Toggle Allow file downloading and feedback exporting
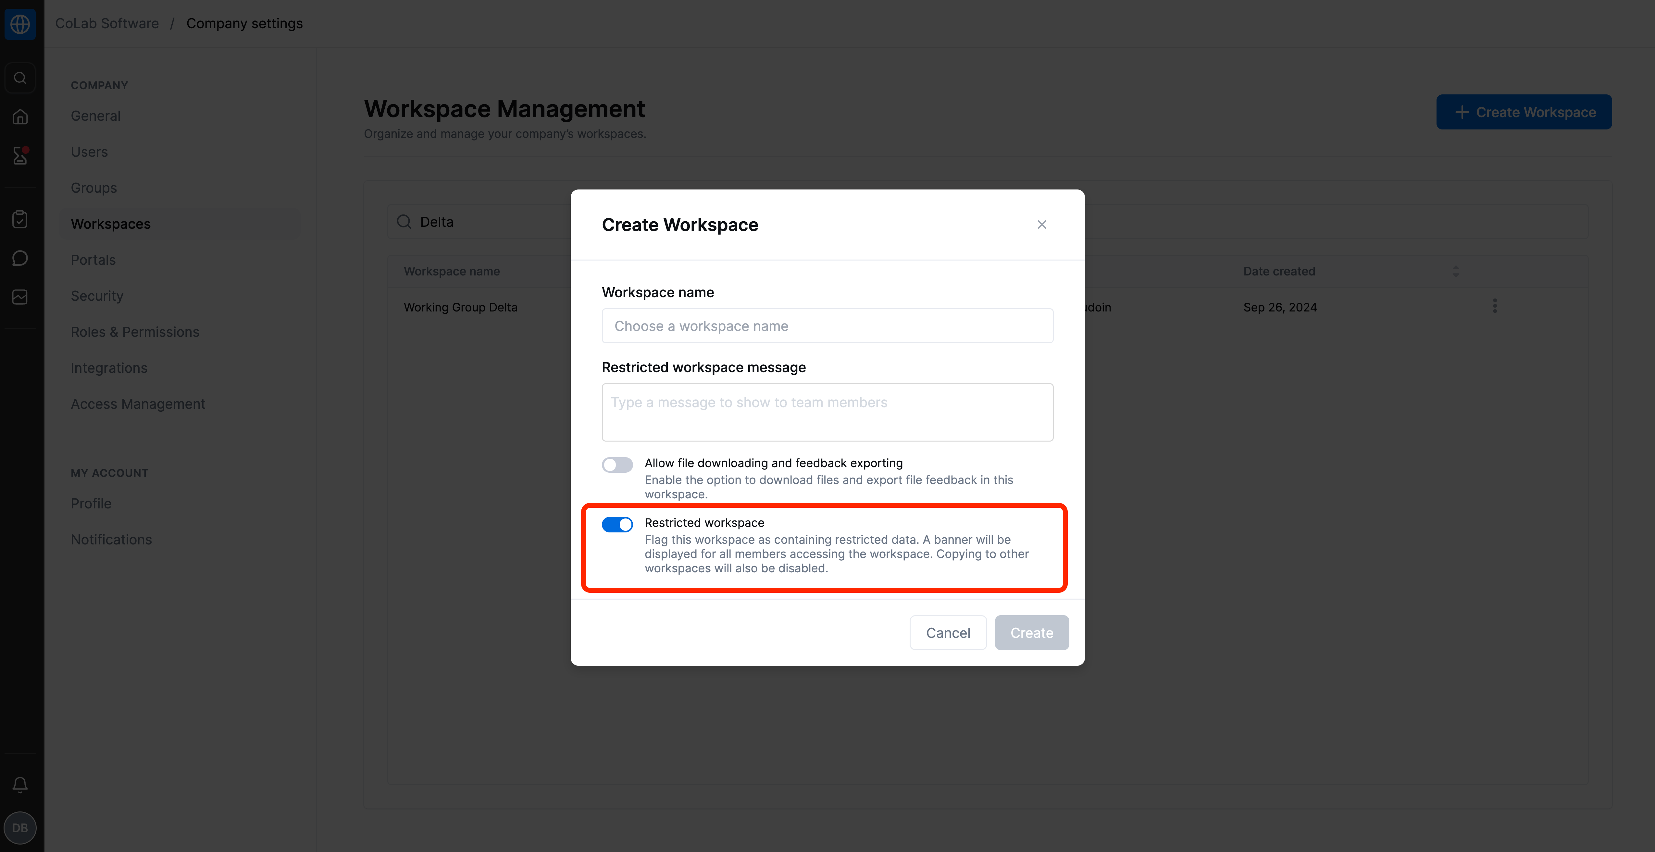The height and width of the screenshot is (852, 1655). point(617,465)
